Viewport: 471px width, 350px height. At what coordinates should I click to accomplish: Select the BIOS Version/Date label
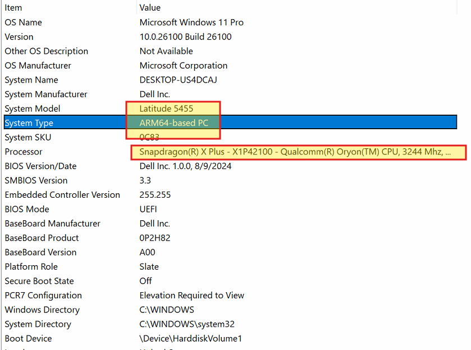40,166
